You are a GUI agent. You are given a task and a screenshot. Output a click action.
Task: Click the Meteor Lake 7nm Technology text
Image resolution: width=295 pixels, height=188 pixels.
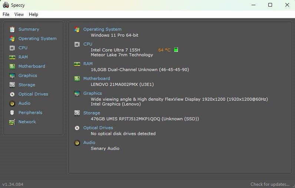(x=122, y=55)
